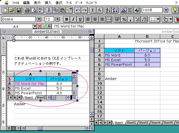This screenshot has width=179, height=133.
Task: Click the New workbook icon
Action: pyautogui.click(x=5, y=10)
